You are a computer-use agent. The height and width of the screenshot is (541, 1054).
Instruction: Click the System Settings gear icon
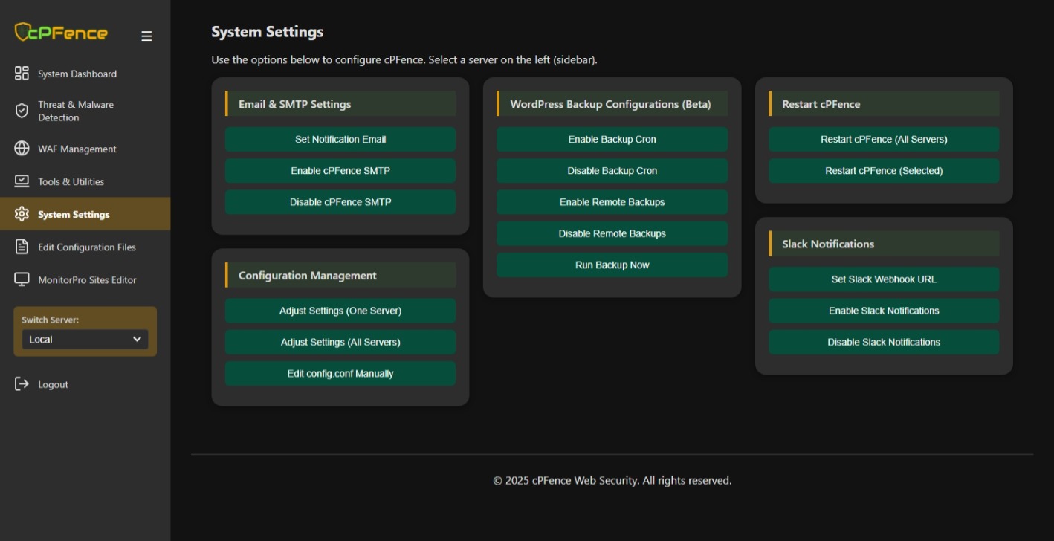coord(22,214)
